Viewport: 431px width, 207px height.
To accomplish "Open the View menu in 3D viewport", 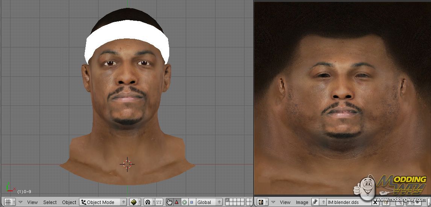I will coord(32,202).
